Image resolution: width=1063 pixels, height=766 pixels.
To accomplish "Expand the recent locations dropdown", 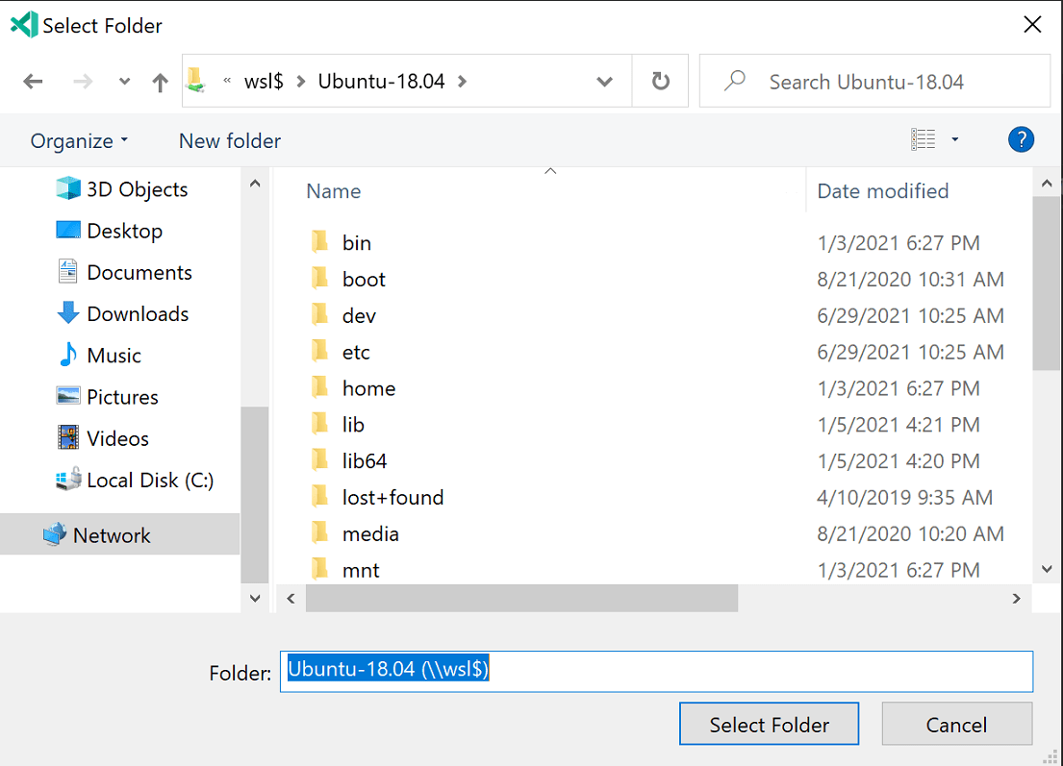I will coord(124,83).
